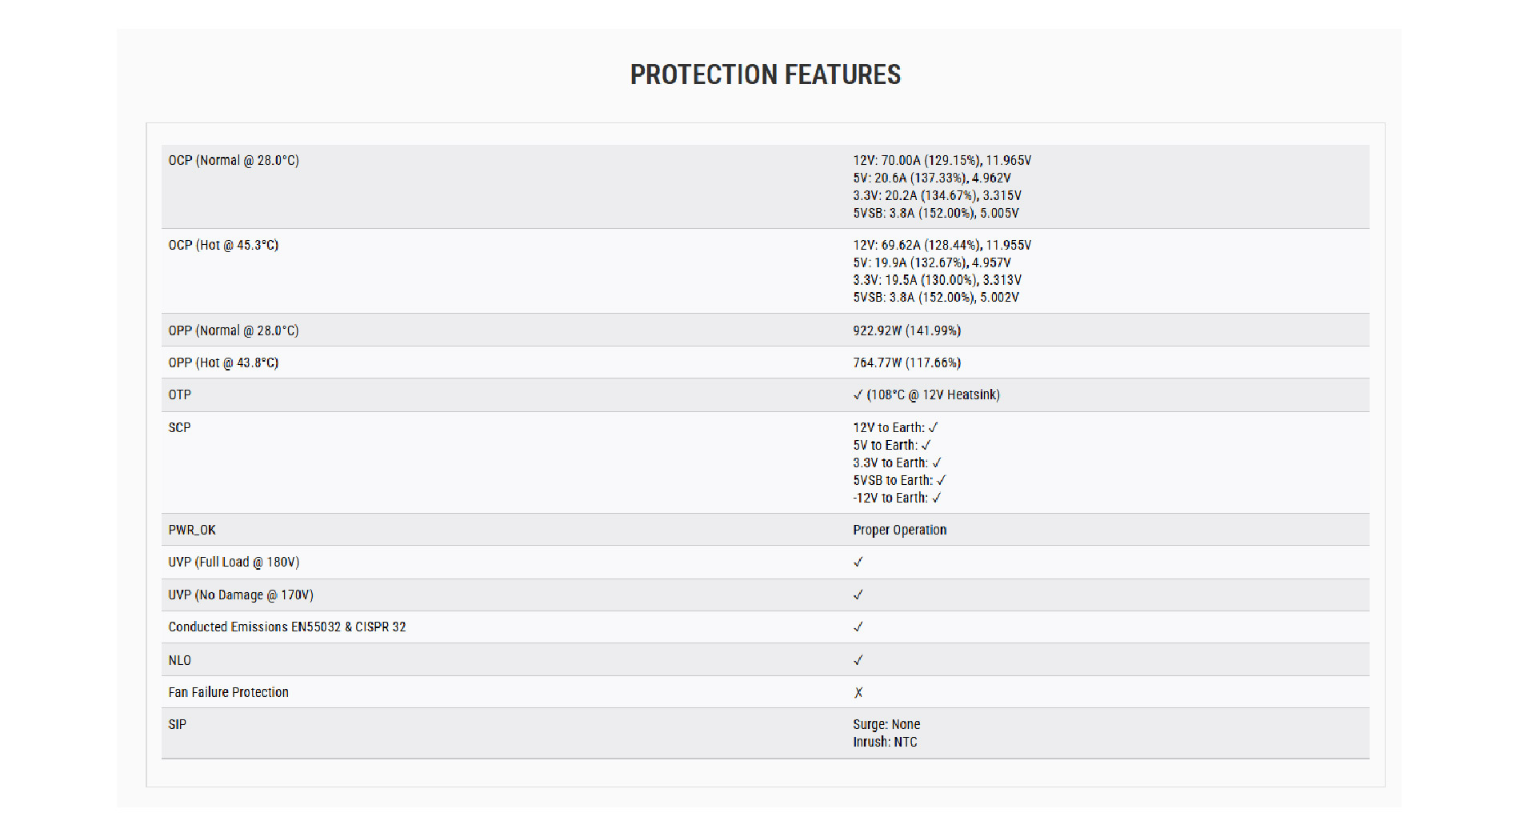Viewport: 1536px width, 833px height.
Task: Click the Proper Operation text
Action: click(x=899, y=530)
